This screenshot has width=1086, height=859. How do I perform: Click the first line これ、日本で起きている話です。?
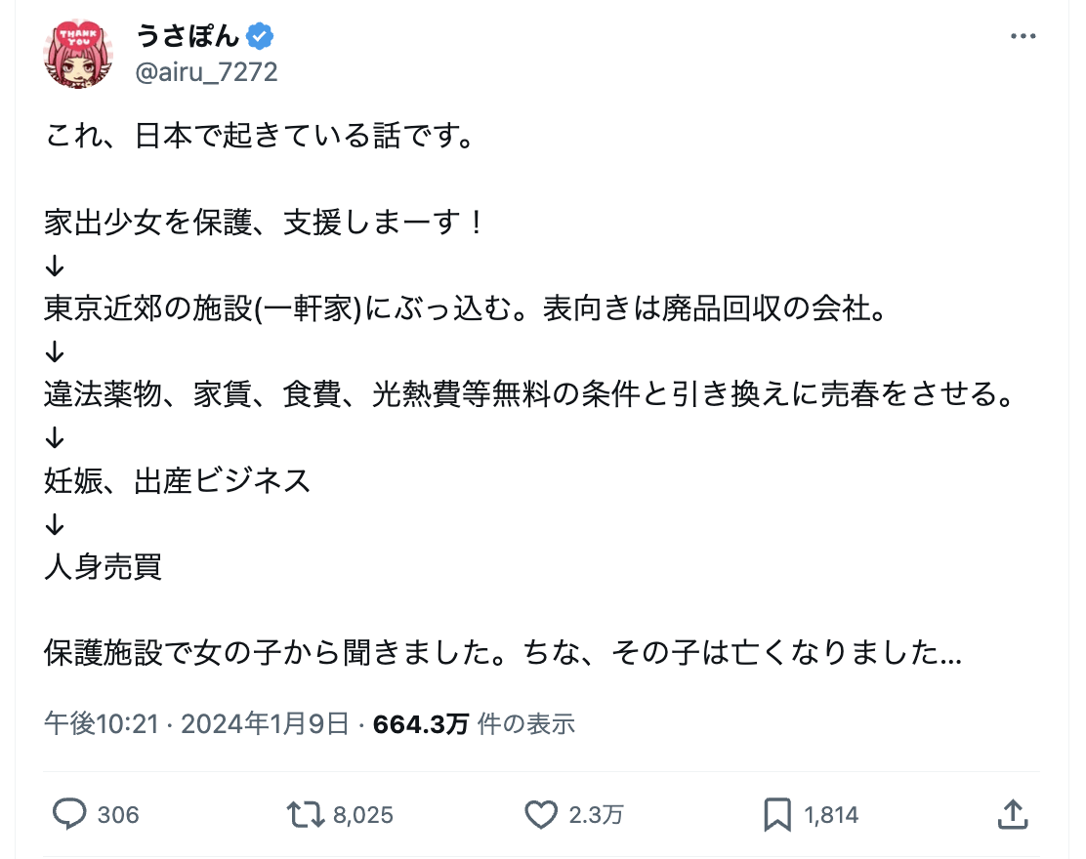[x=258, y=136]
